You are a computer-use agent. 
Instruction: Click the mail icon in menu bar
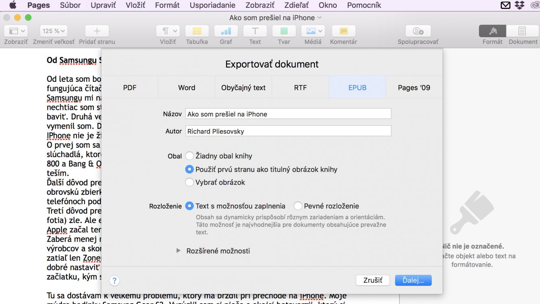point(505,5)
